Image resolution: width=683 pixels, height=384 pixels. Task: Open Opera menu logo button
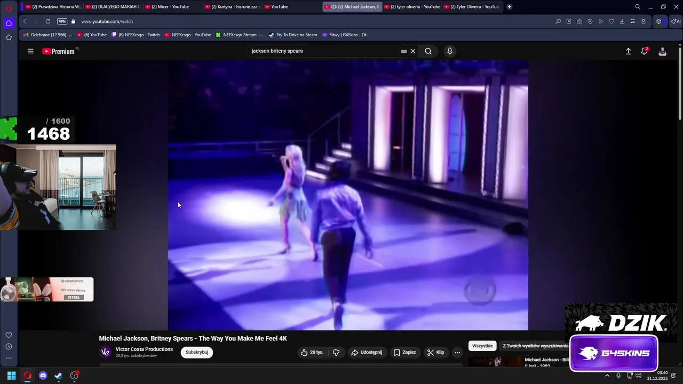9,8
